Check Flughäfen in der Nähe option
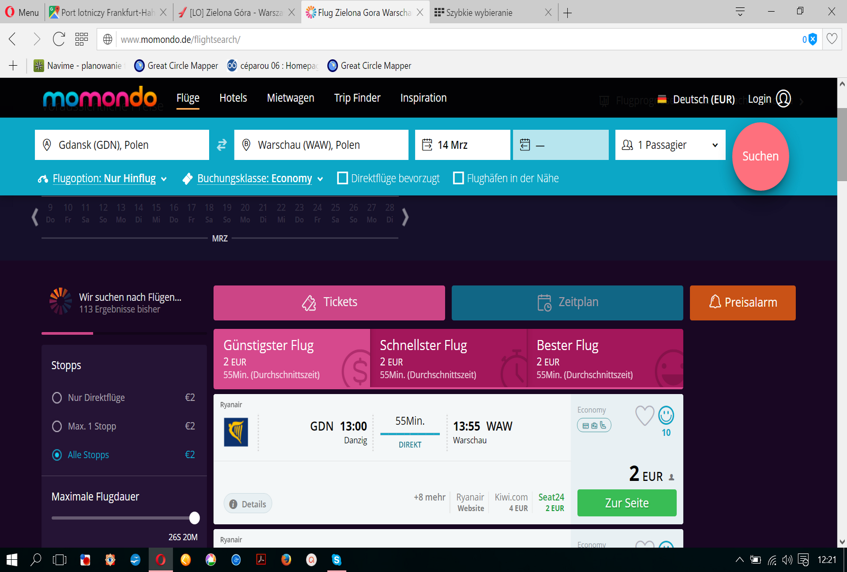 (x=458, y=178)
